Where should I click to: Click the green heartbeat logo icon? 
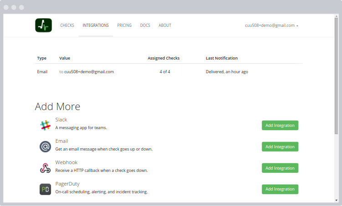tap(43, 25)
